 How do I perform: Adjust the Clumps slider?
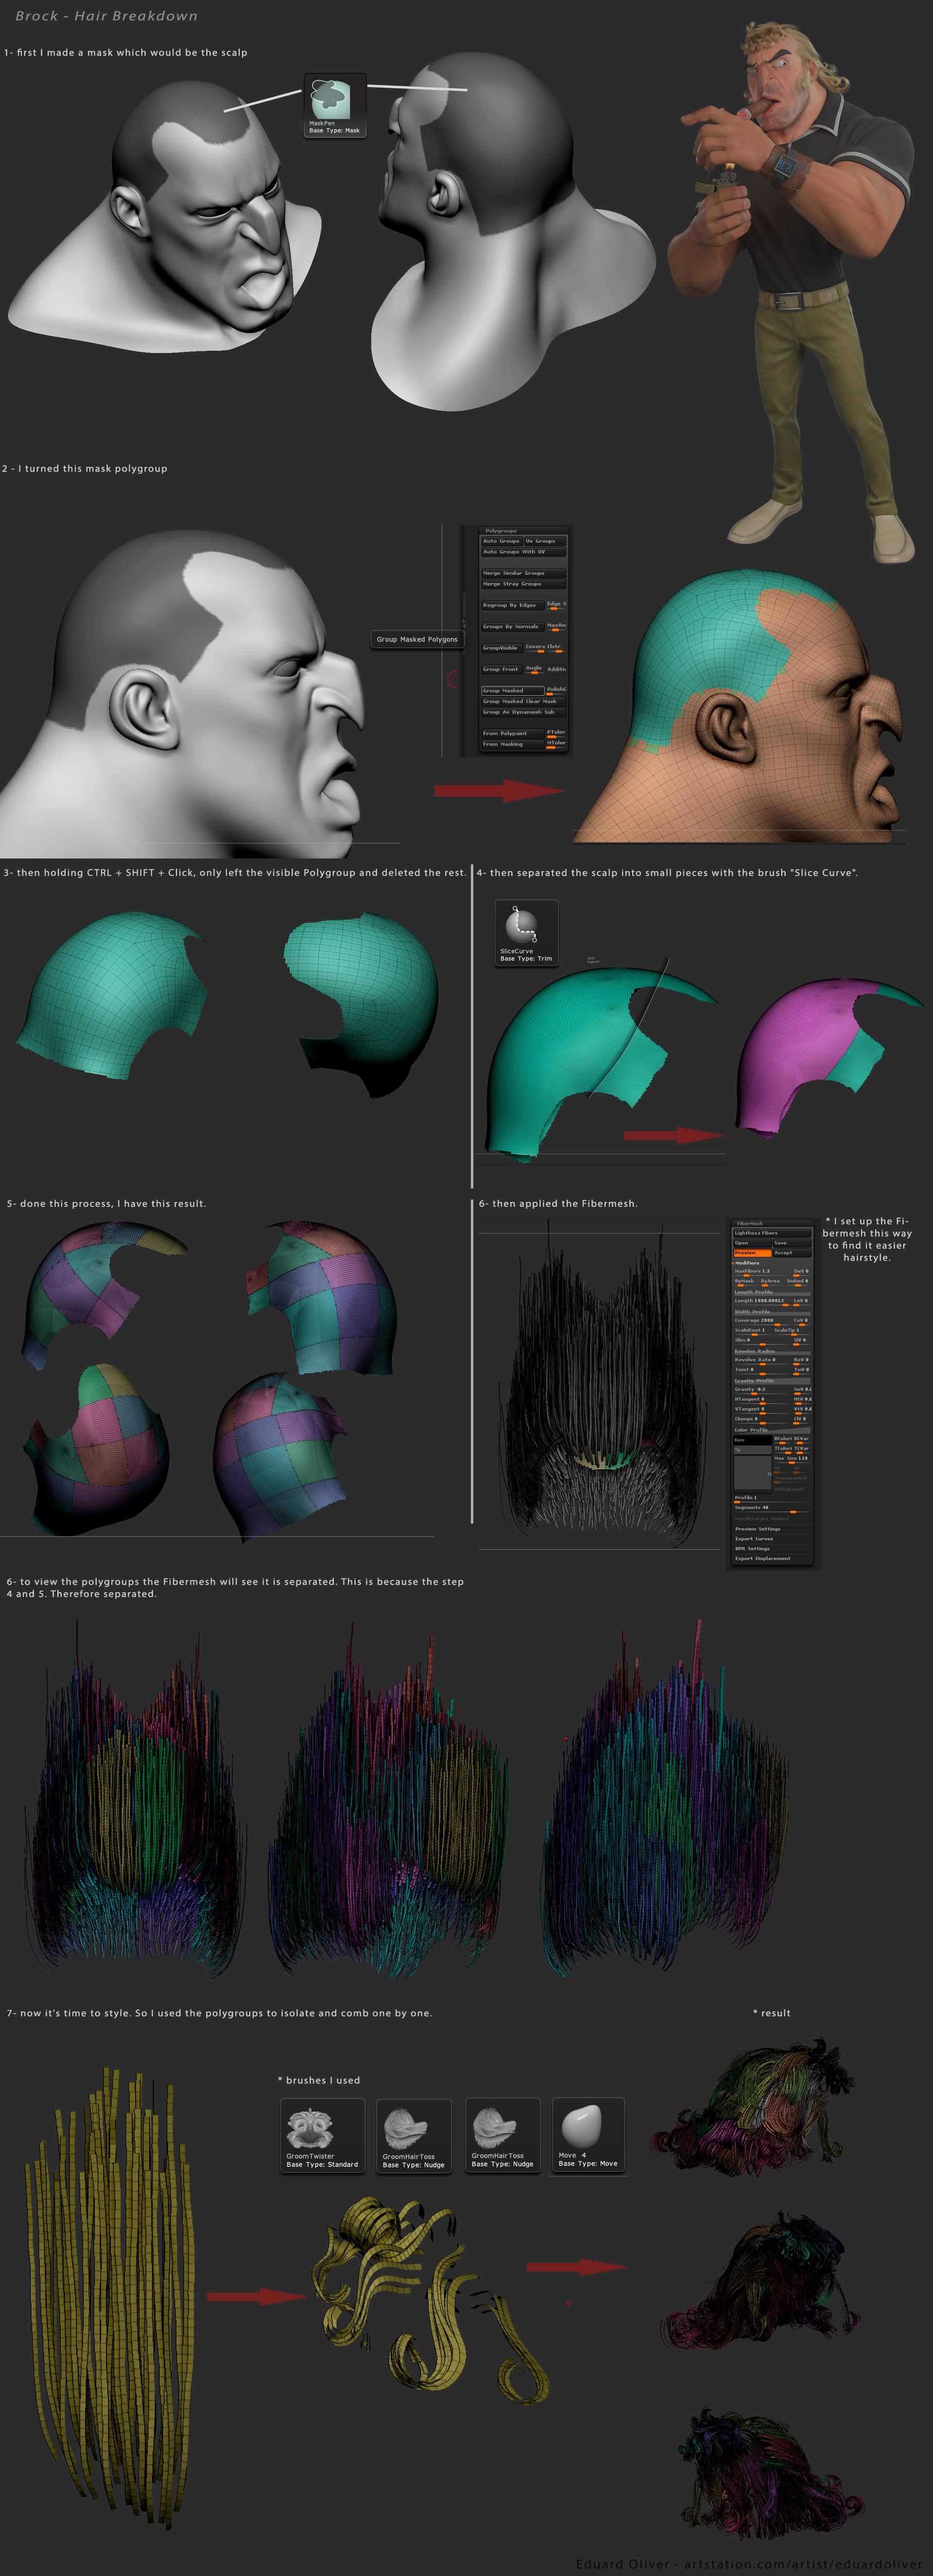762,1421
